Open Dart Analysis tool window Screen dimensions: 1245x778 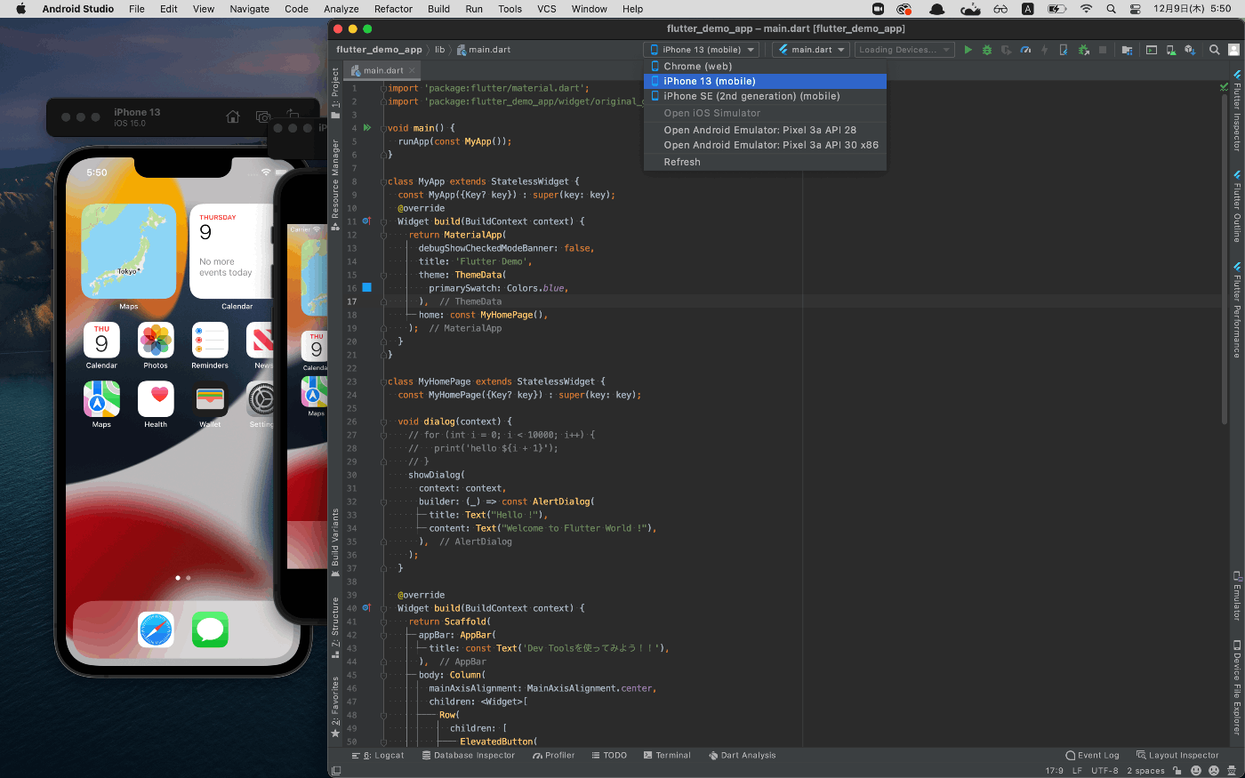pyautogui.click(x=743, y=756)
